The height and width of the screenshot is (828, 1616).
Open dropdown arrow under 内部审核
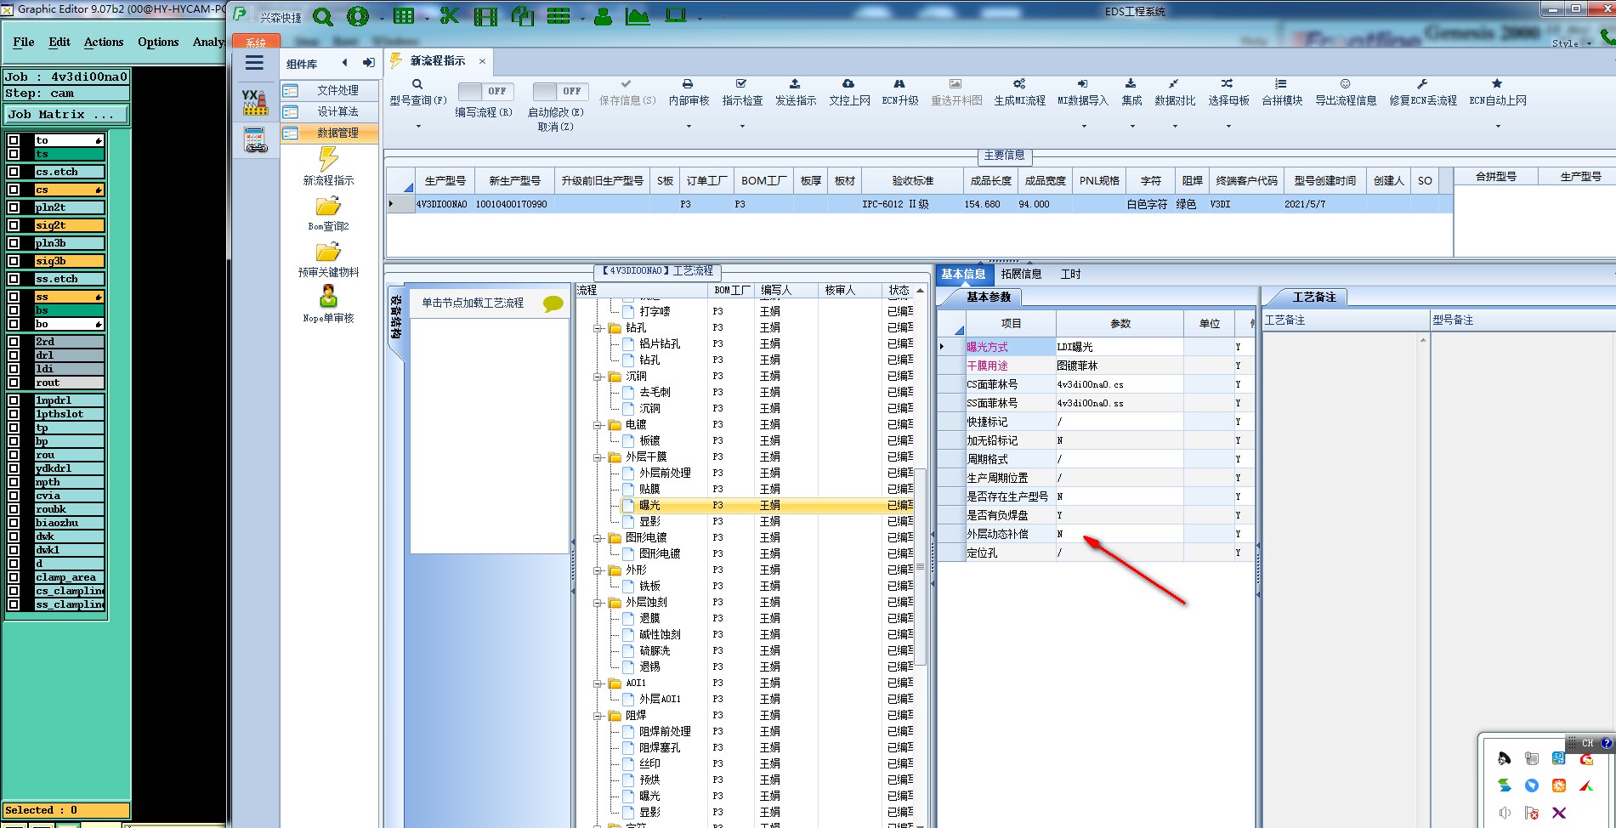pos(689,127)
